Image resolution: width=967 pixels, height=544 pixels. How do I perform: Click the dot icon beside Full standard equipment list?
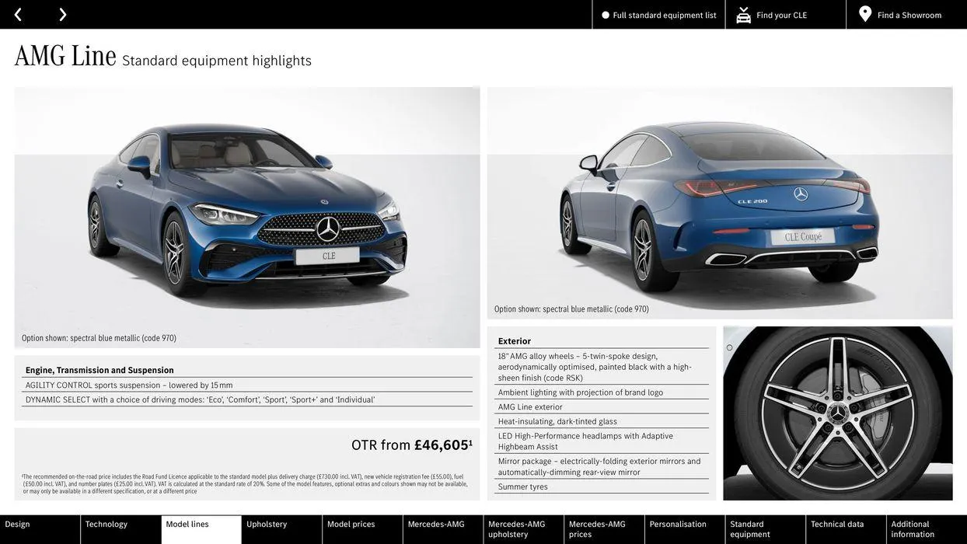tap(606, 15)
